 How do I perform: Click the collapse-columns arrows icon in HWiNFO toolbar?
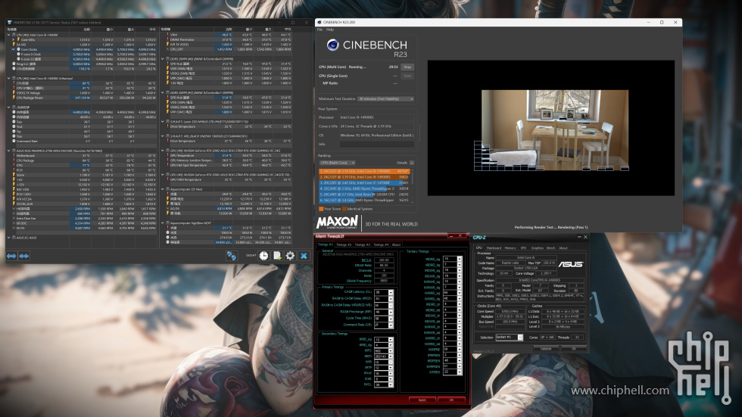pyautogui.click(x=23, y=256)
